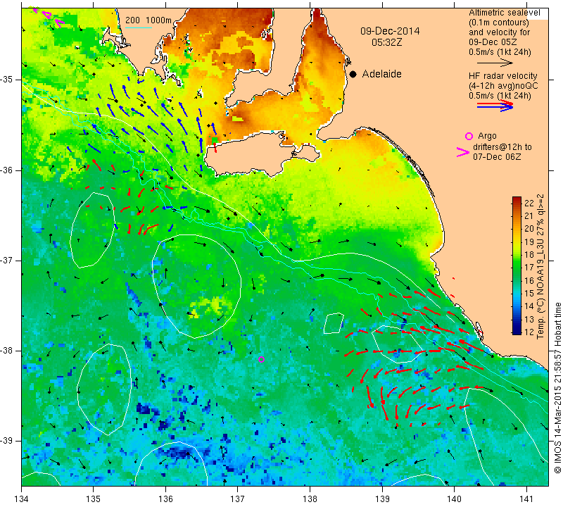Click the longitude axis label '139'
This screenshot has width=563, height=507.
click(382, 499)
